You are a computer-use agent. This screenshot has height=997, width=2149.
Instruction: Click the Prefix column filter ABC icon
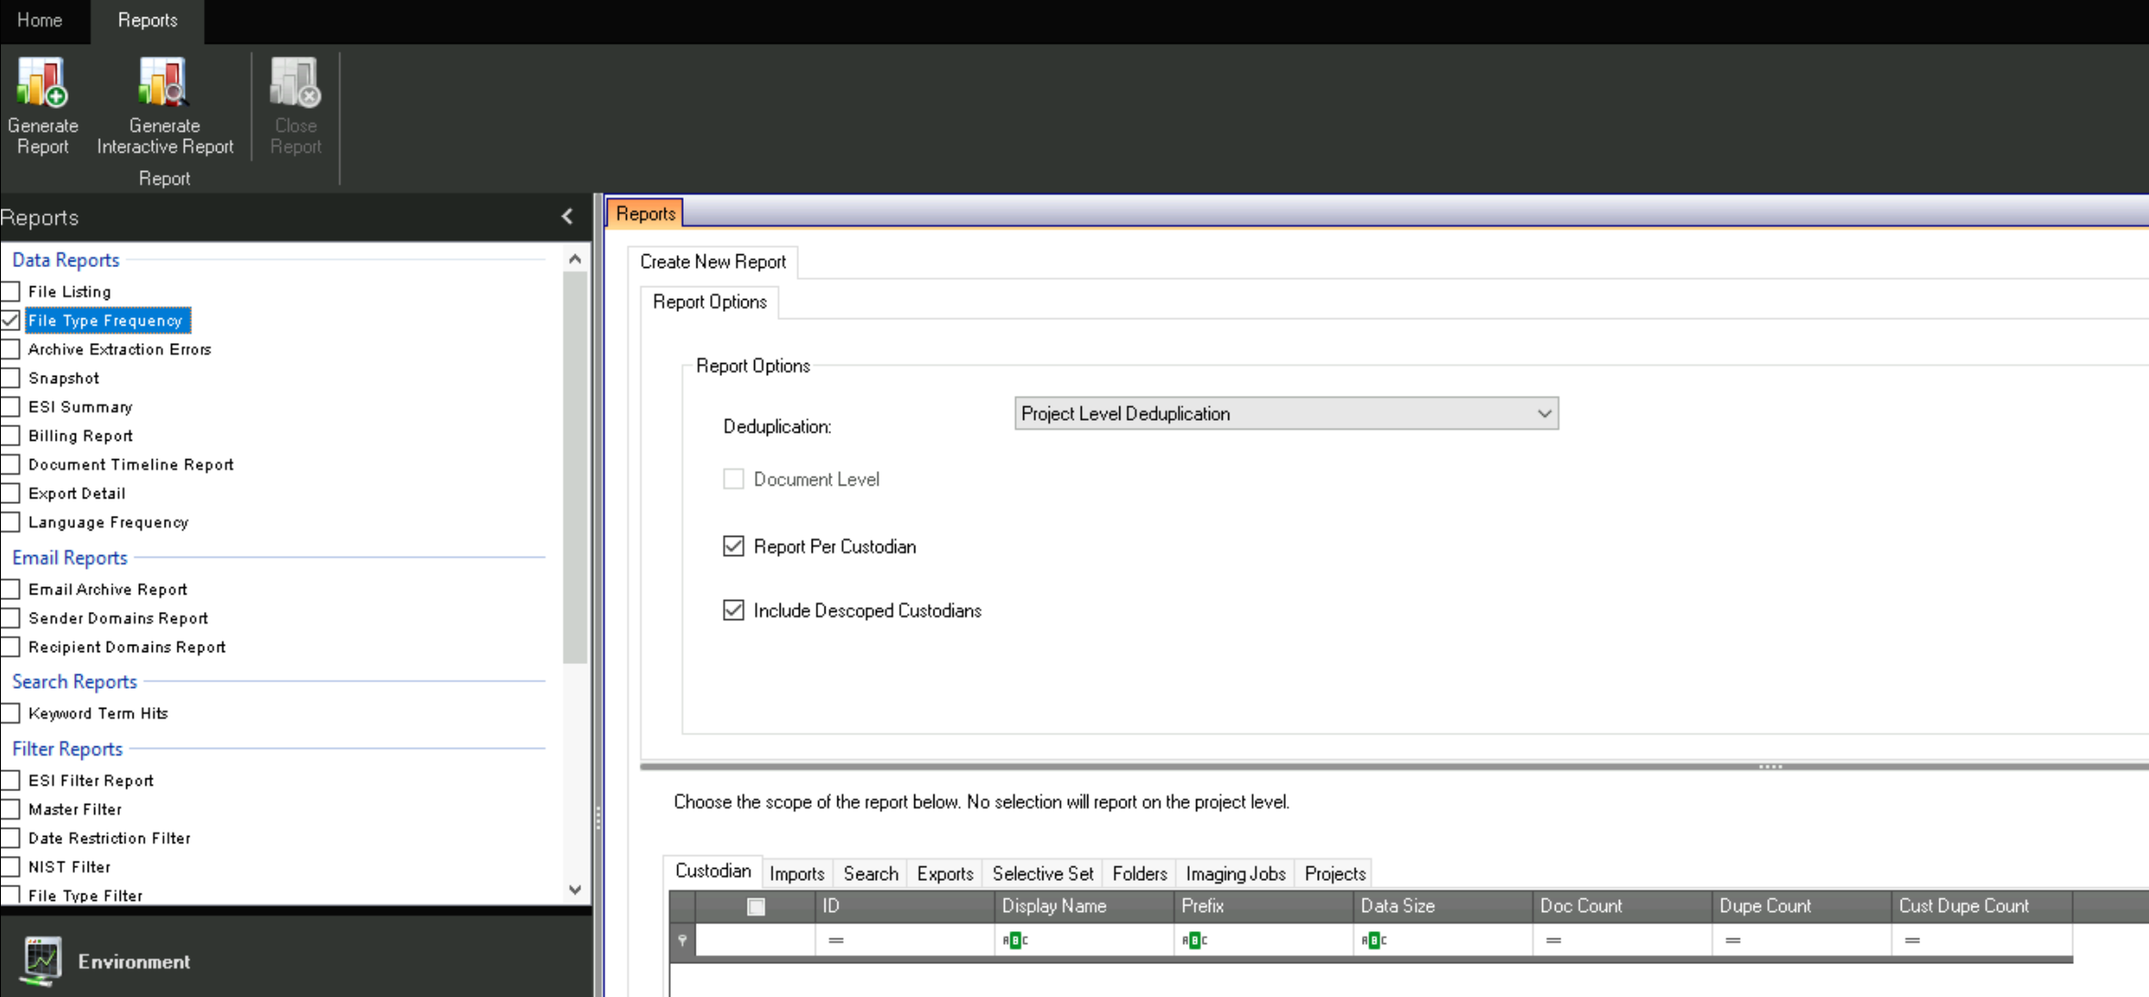pyautogui.click(x=1194, y=940)
